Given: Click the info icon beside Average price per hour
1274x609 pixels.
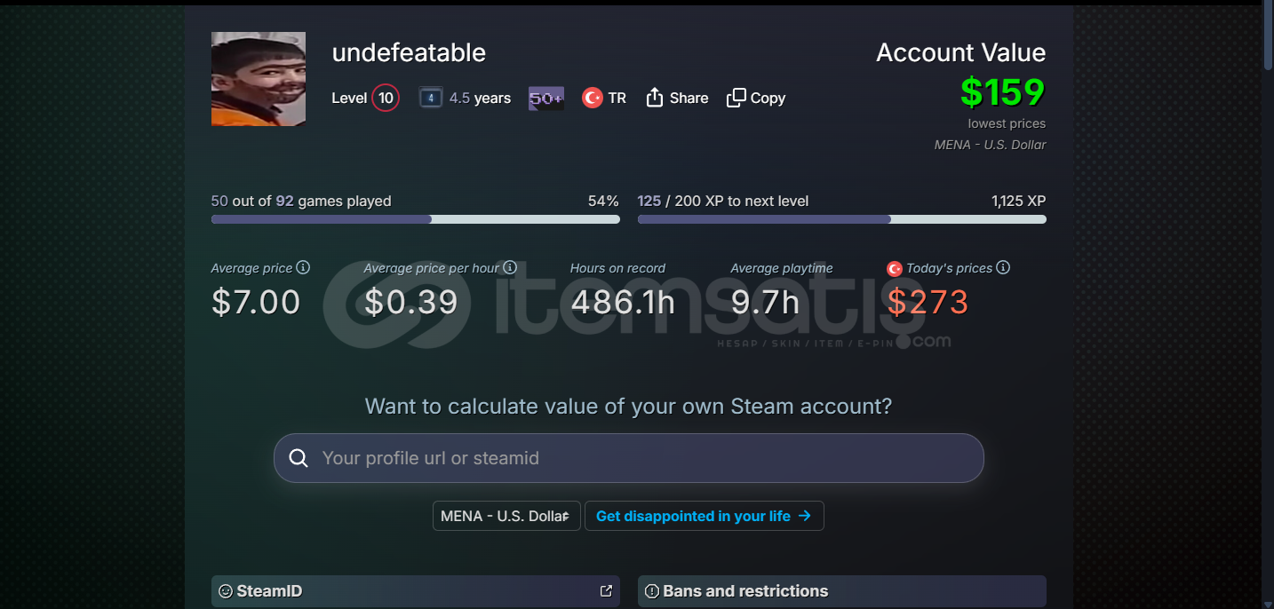Looking at the screenshot, I should 510,267.
